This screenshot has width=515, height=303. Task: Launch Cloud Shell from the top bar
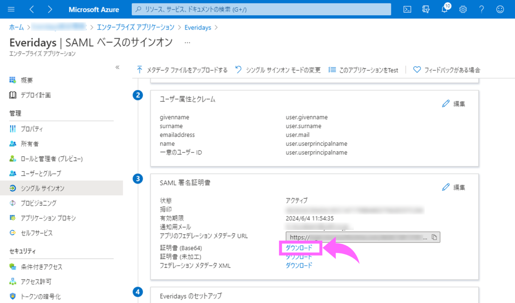pos(407,9)
